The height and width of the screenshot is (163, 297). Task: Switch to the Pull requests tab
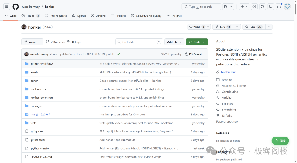(56, 16)
